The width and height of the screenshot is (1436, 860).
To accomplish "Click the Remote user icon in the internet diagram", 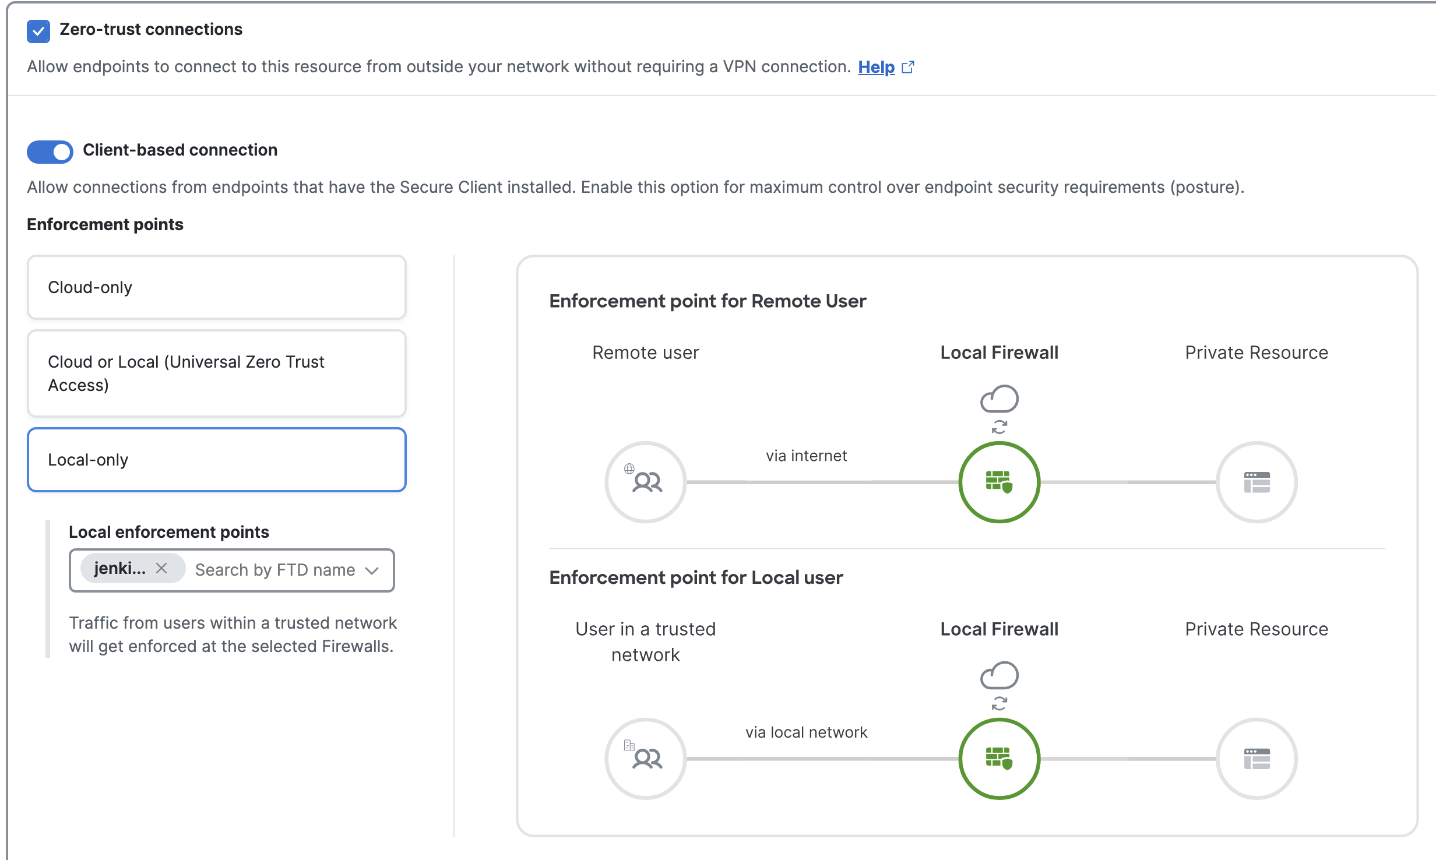I will click(646, 482).
